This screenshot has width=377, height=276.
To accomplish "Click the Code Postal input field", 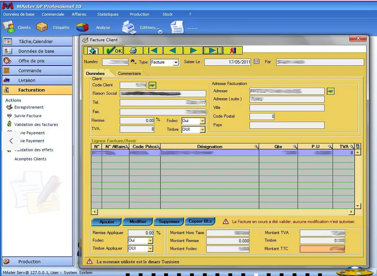I will pos(262,116).
